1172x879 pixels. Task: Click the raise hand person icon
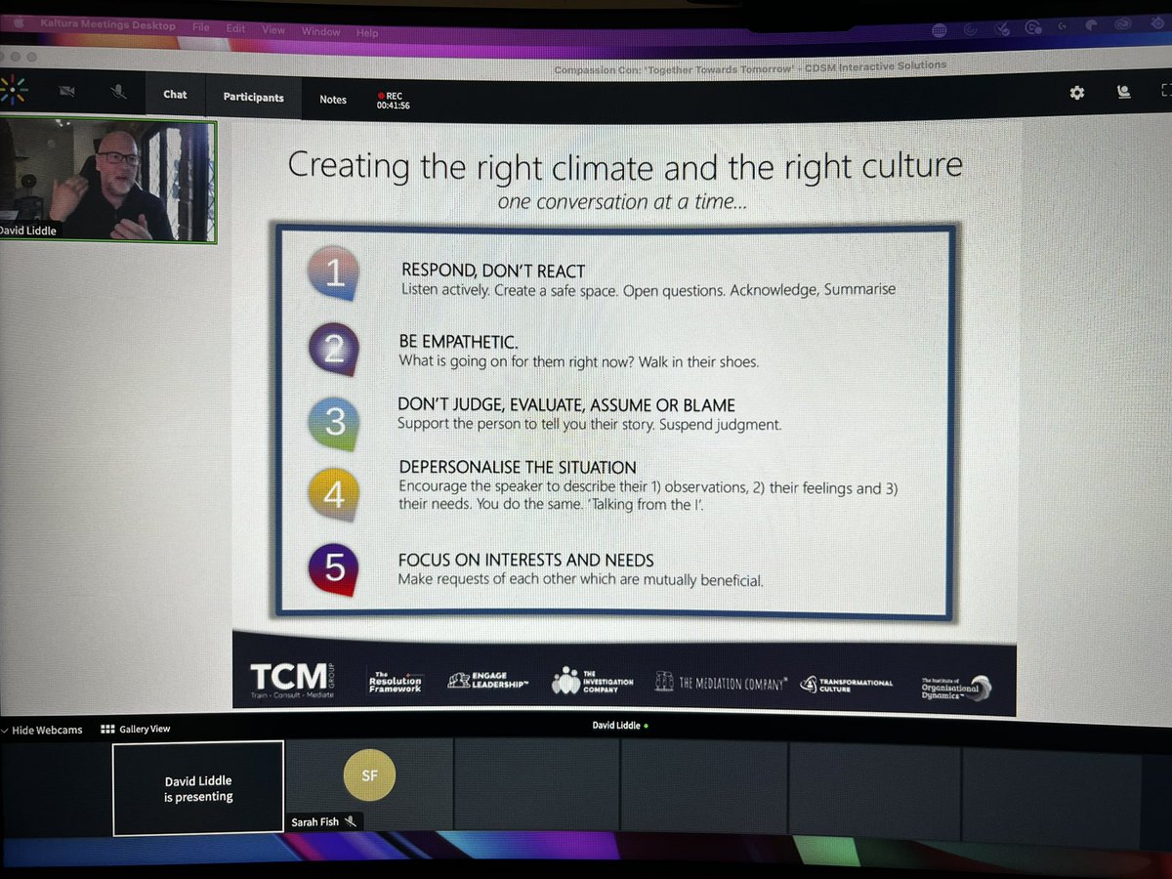coord(1124,92)
